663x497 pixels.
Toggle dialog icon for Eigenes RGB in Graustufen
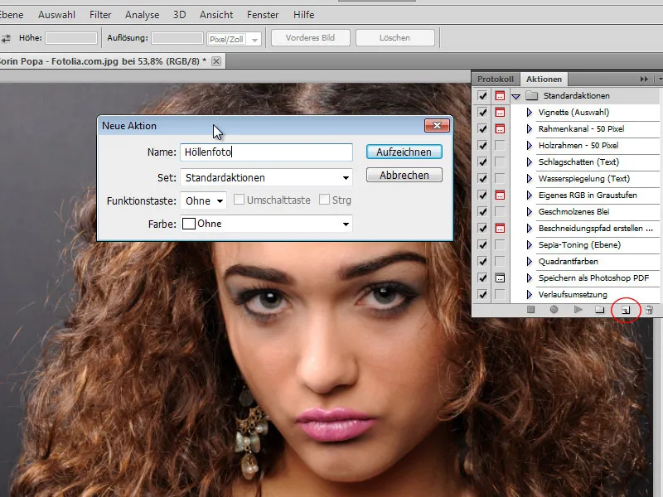tap(500, 195)
